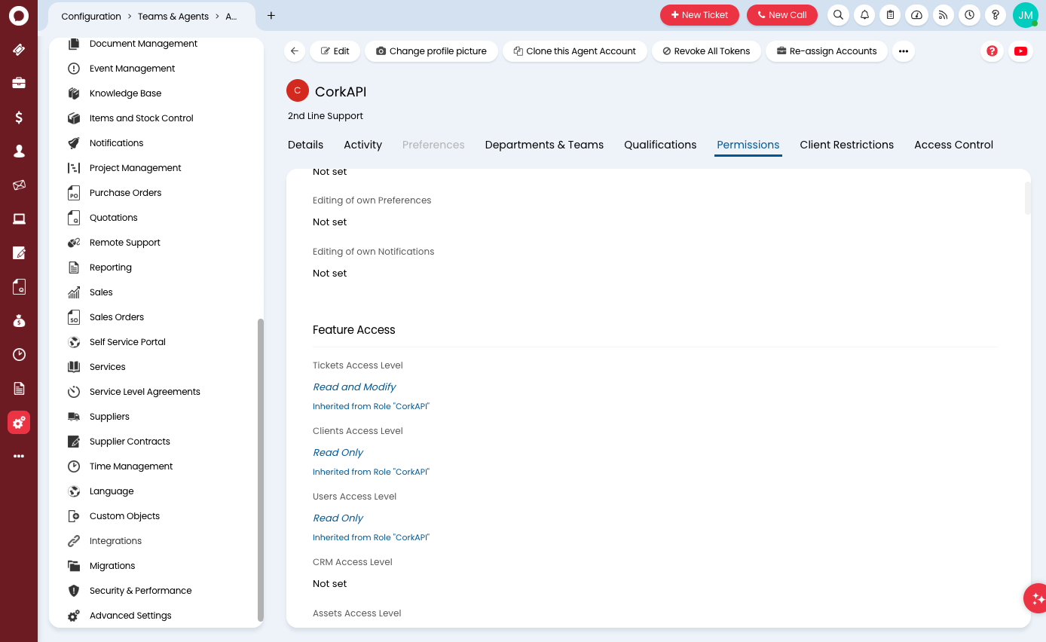
Task: Open the briefcase icon in the left rail
Action: coord(19,83)
